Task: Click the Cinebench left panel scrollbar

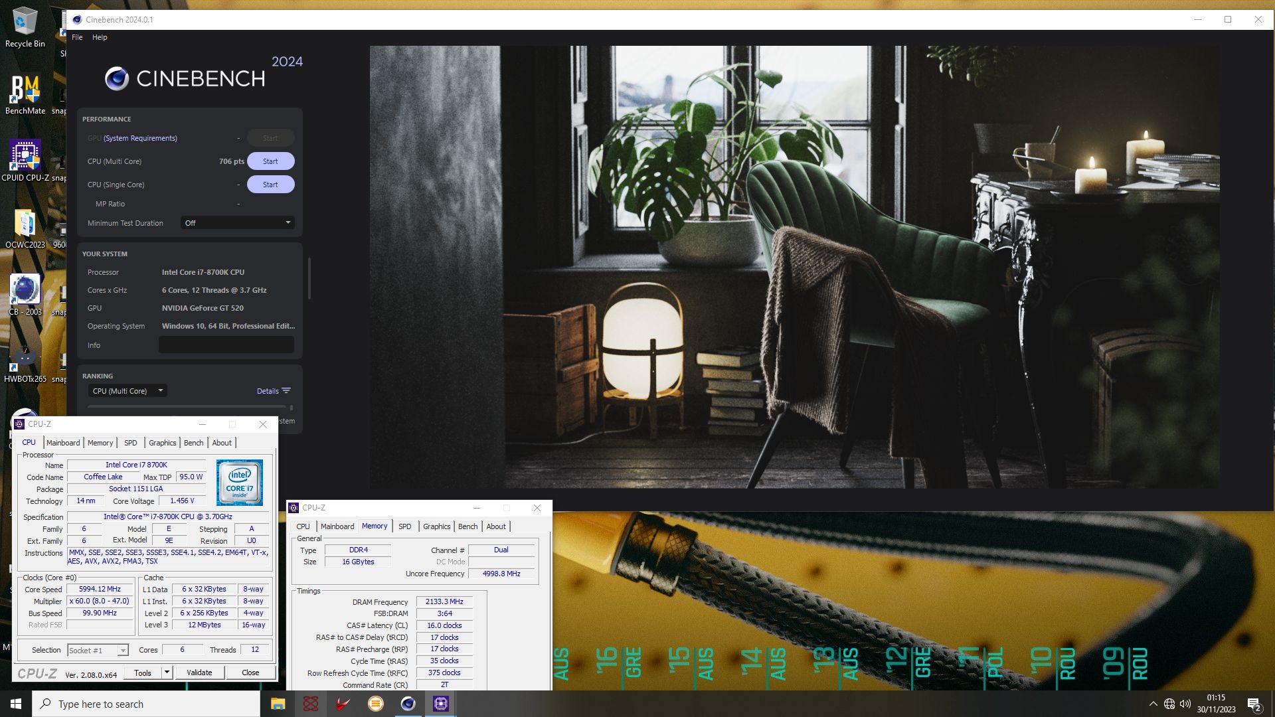Action: (309, 279)
